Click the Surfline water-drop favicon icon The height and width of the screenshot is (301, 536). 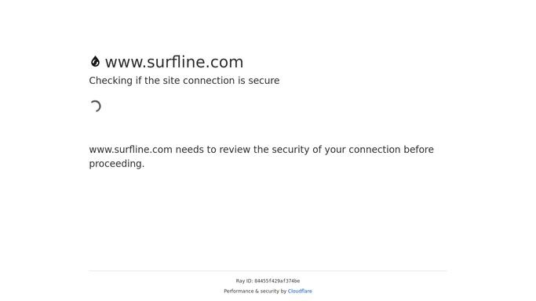coord(95,61)
